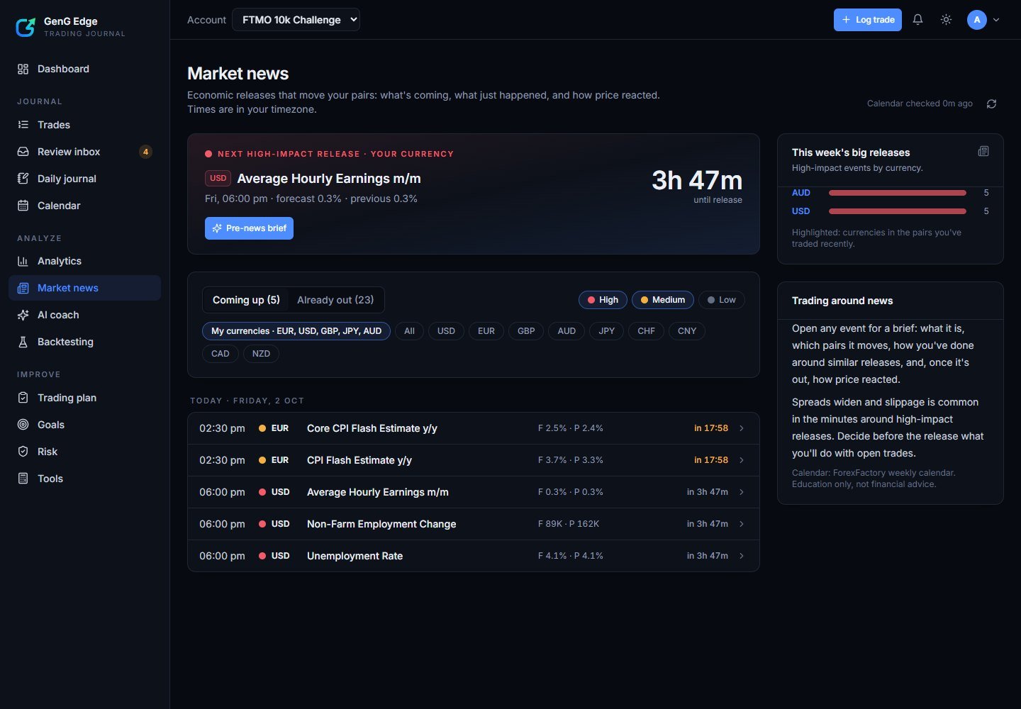The image size is (1021, 709).
Task: Expand Non-Farm Employment Change row chevron
Action: pyautogui.click(x=742, y=524)
